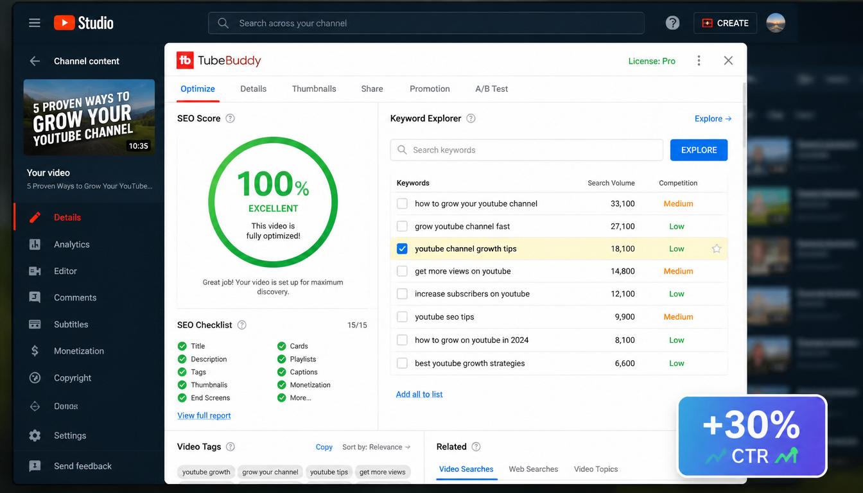Click the Subtitles icon in the sidebar

(x=35, y=324)
